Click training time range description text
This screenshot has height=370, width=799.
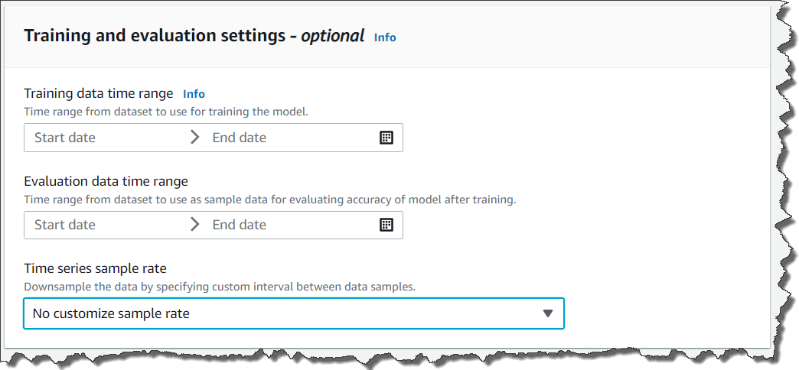(165, 112)
